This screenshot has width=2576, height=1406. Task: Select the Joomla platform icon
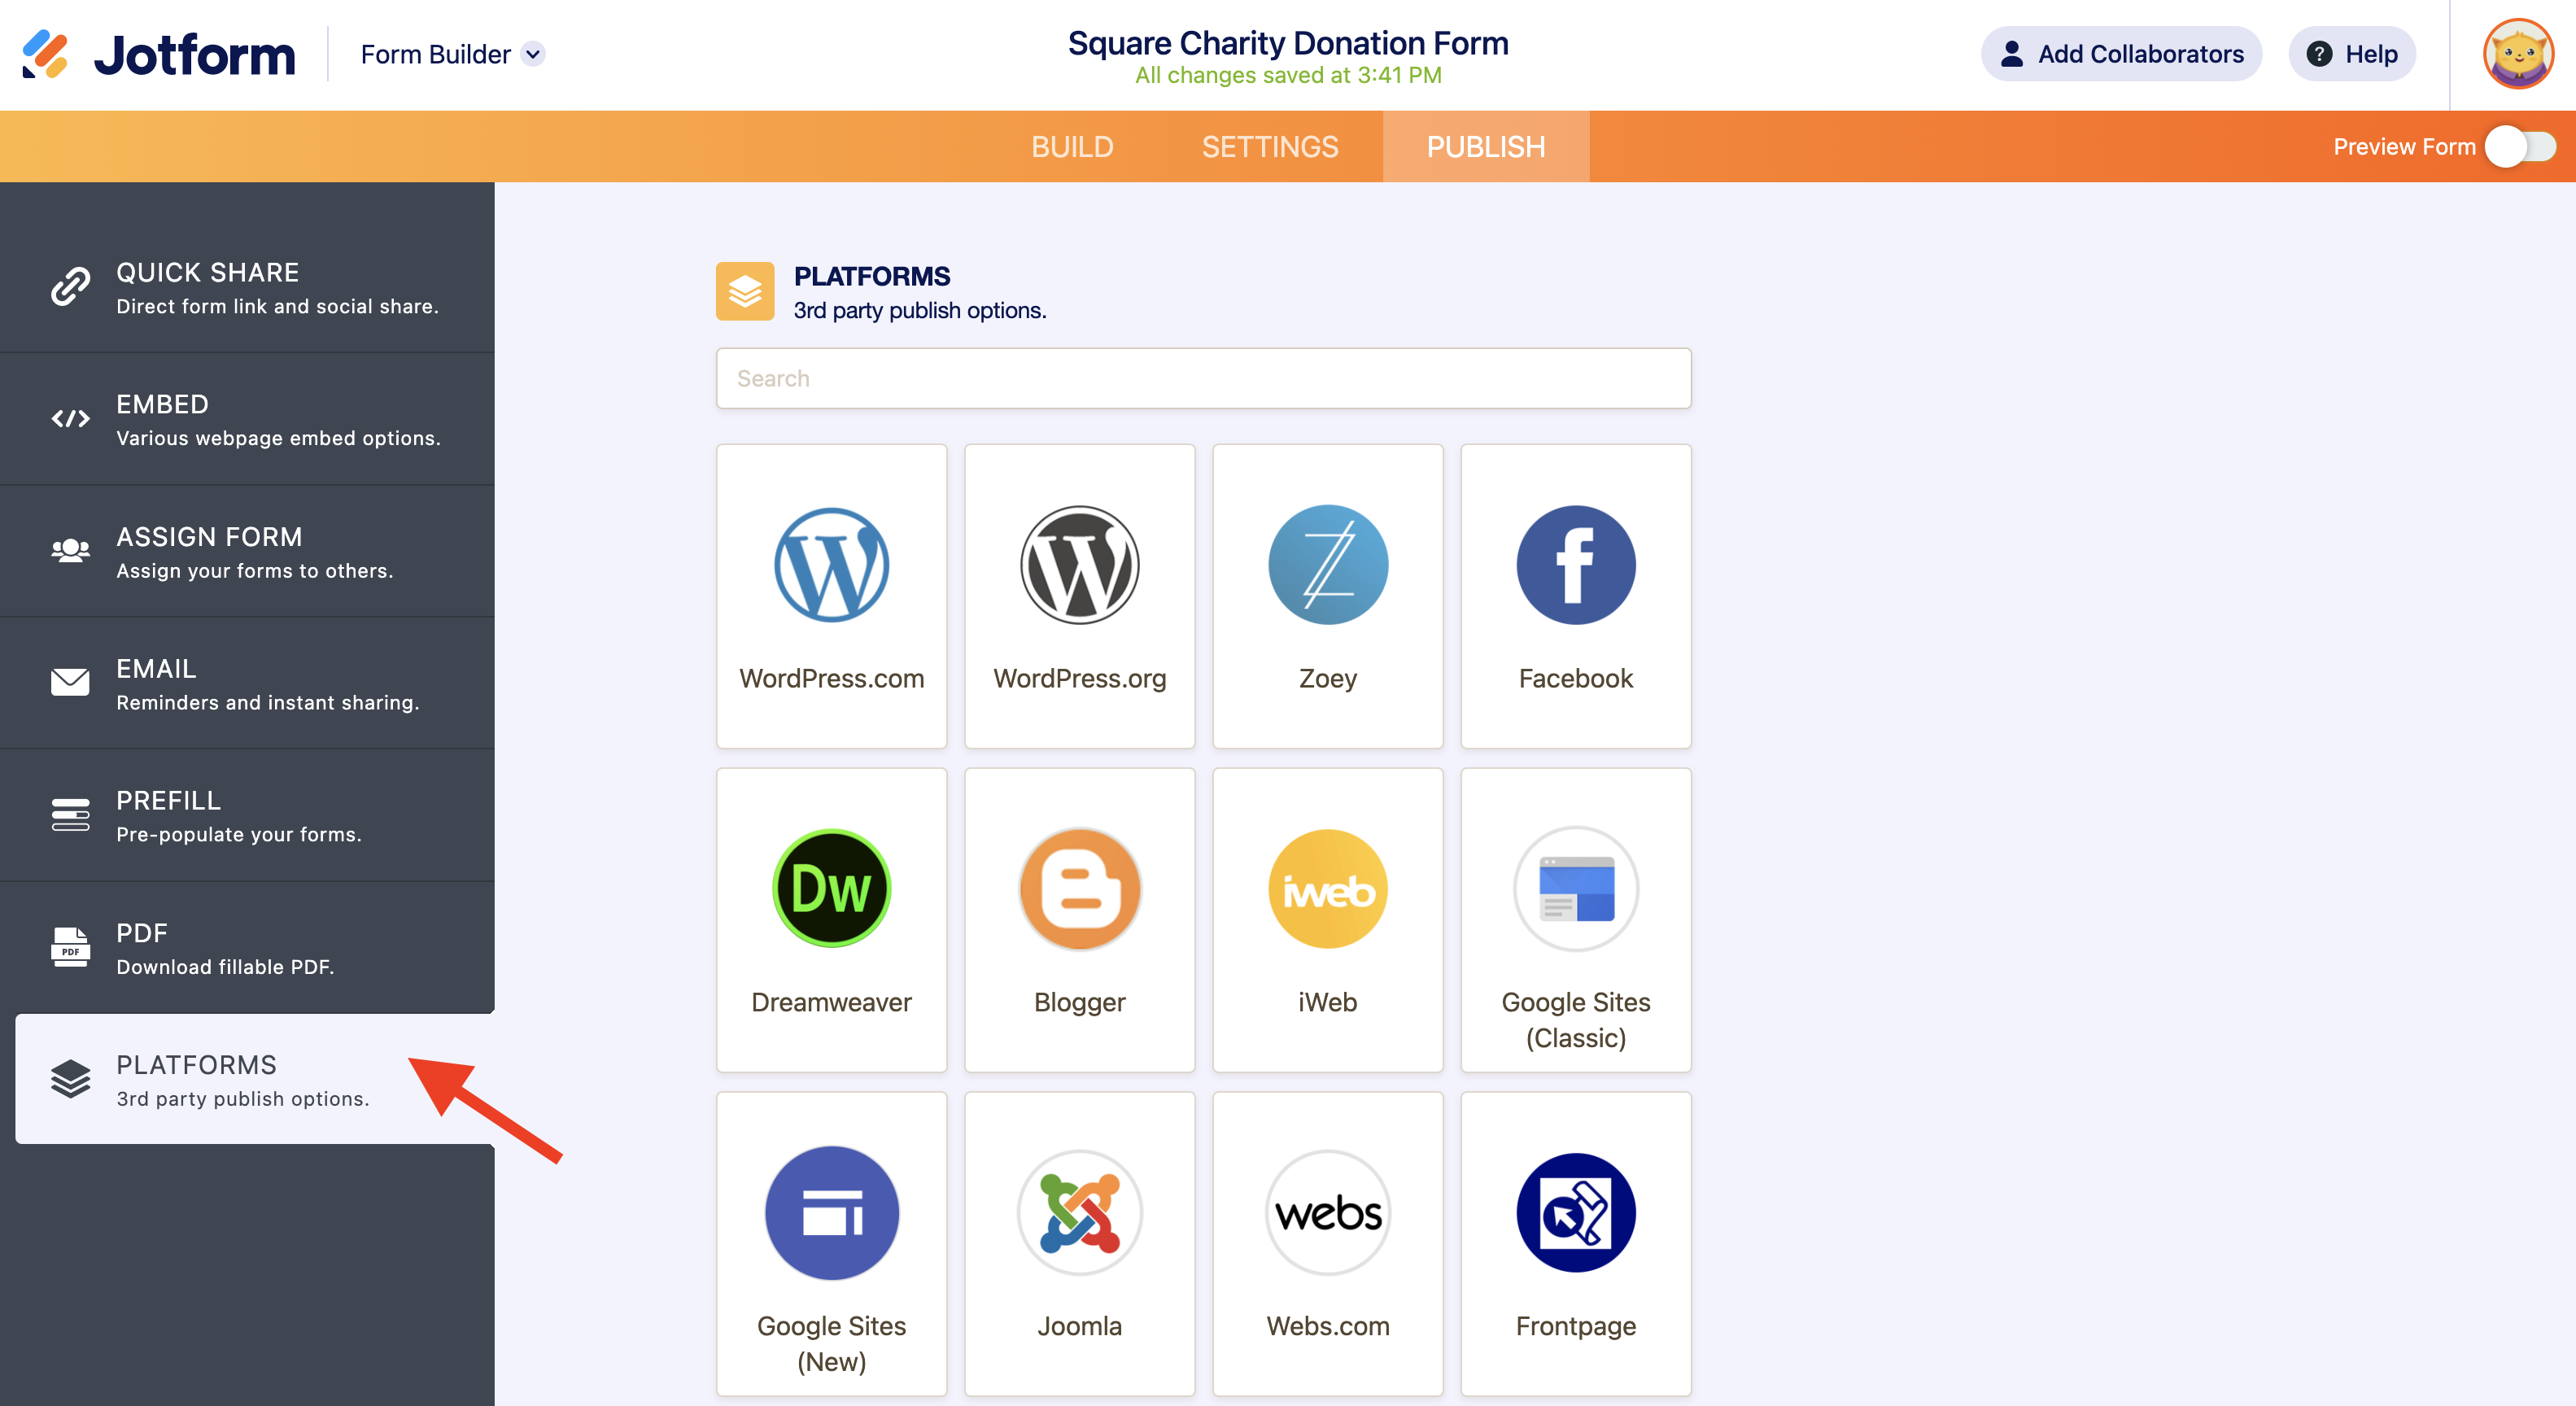coord(1079,1212)
